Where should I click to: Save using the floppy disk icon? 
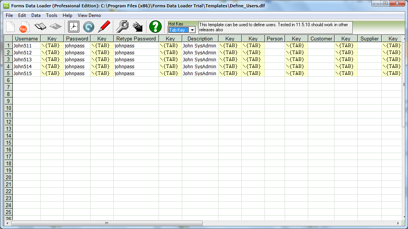[x=56, y=27]
